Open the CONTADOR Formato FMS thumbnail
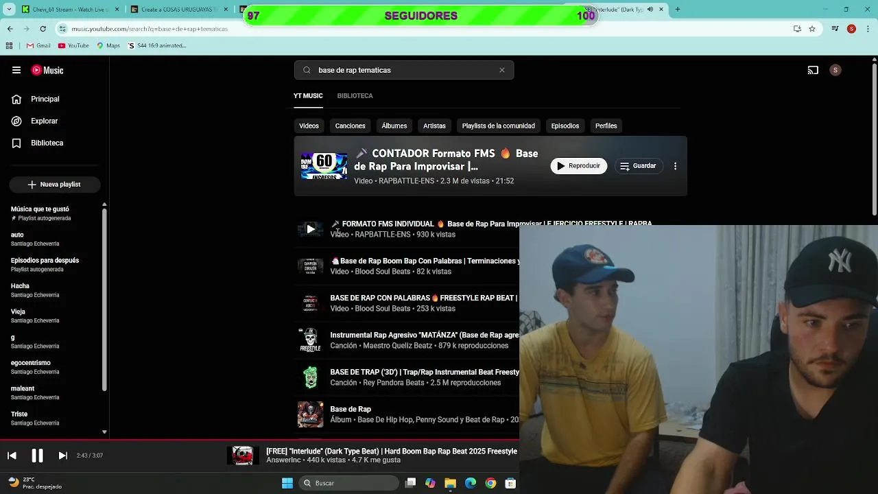 (324, 166)
